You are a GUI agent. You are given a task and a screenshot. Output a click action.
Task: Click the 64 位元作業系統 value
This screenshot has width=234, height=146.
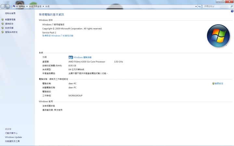point(76,69)
